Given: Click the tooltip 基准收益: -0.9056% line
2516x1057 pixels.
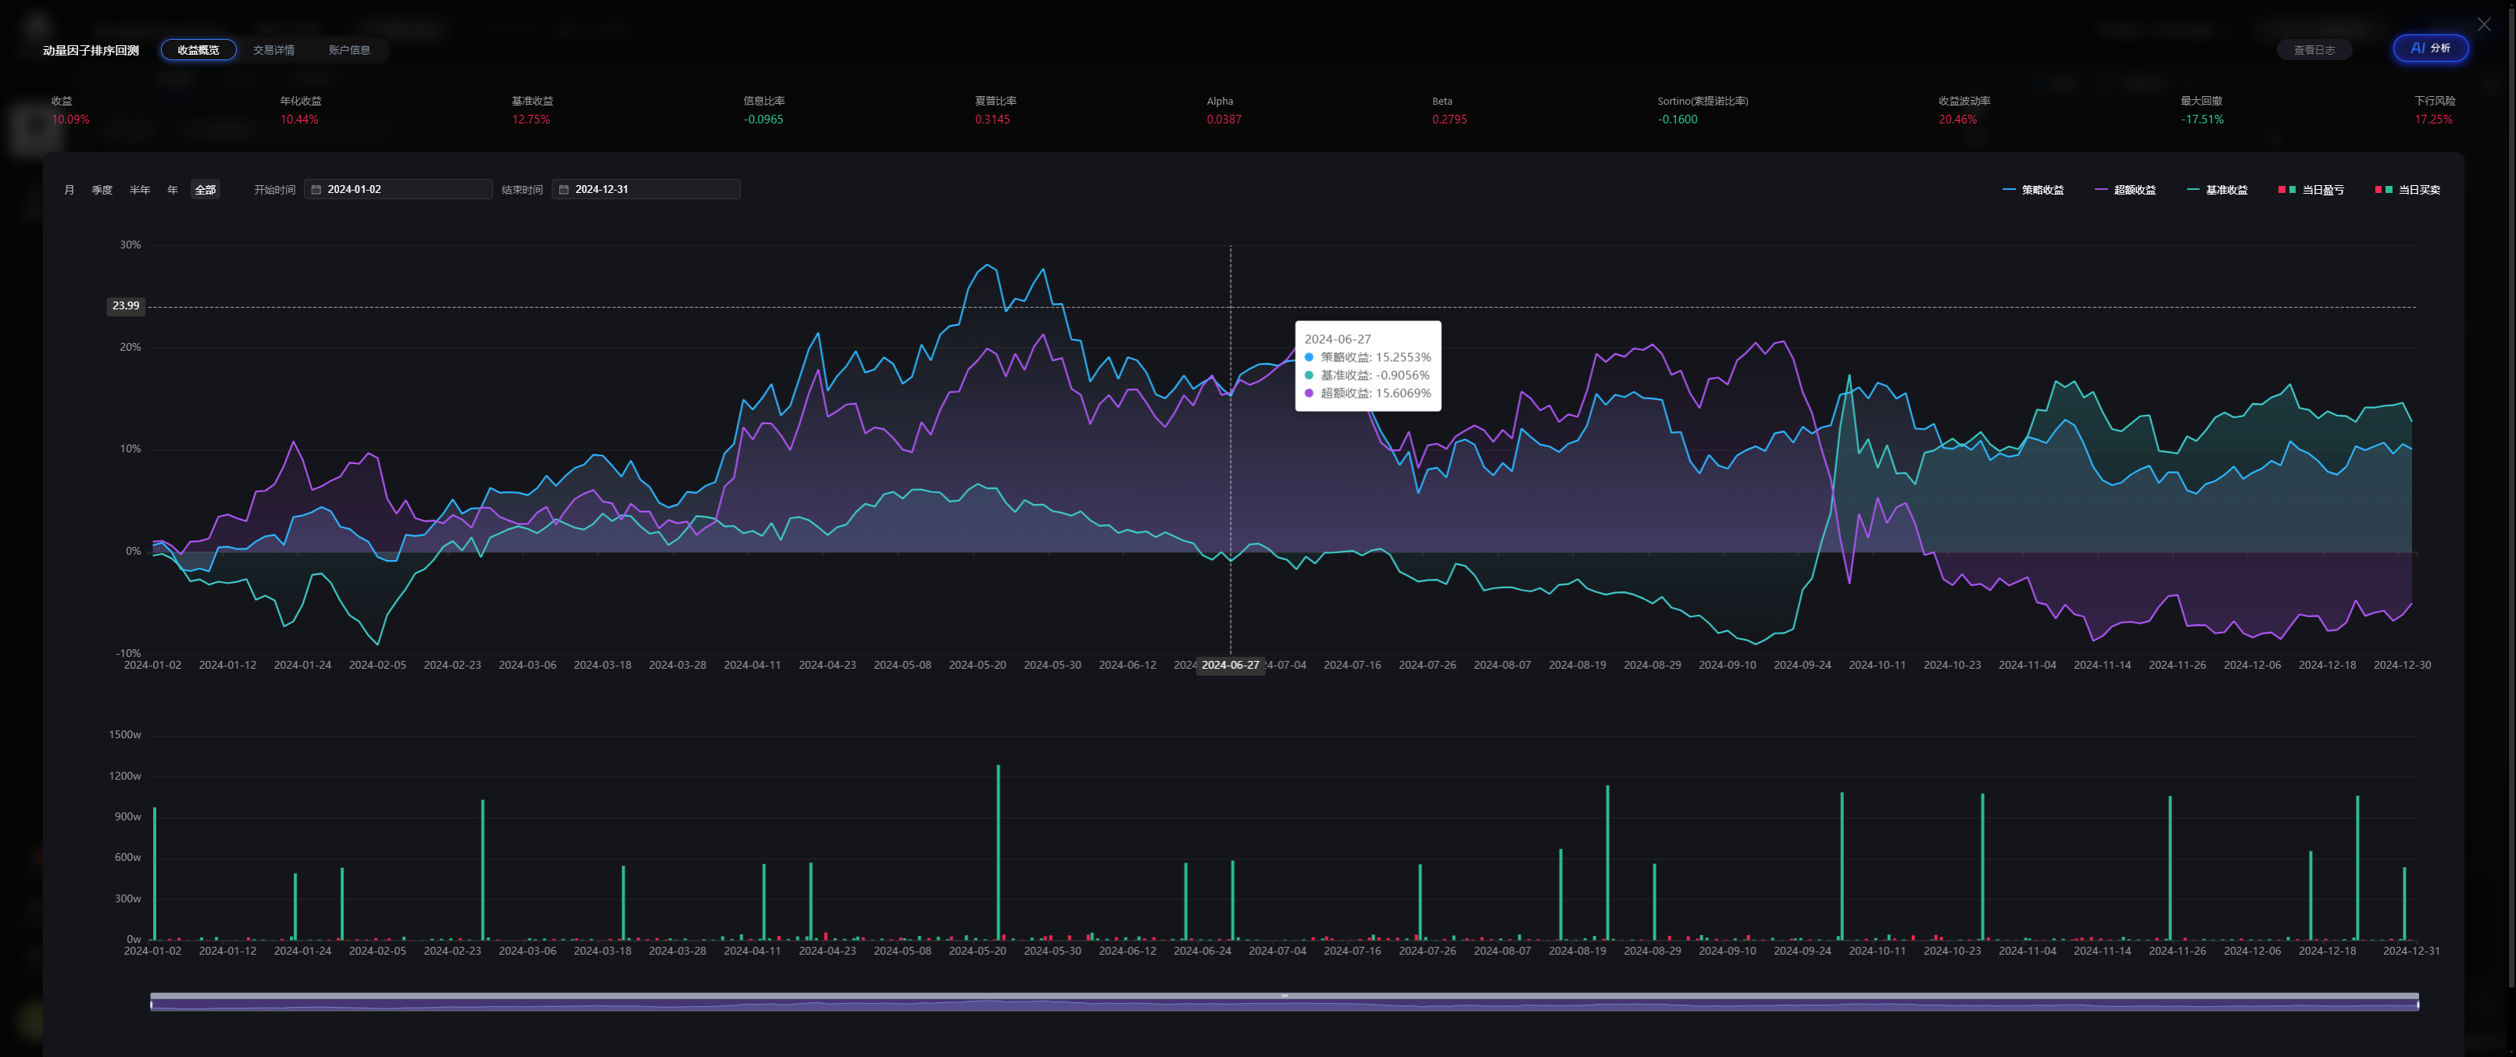Looking at the screenshot, I should coord(1367,375).
